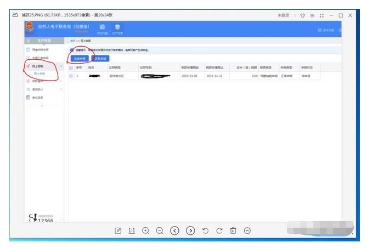Viewport: 367px width, 248px height.
Task: Show image at 1:1 actual size
Action: (132, 230)
